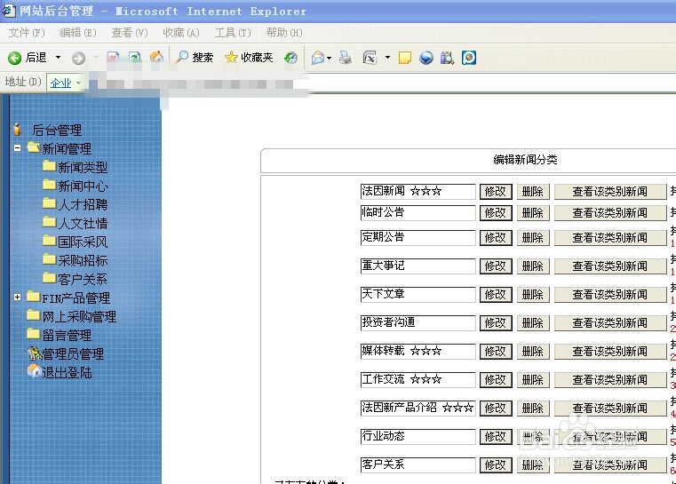Open 采购招标 in the sidebar tree

tap(83, 260)
